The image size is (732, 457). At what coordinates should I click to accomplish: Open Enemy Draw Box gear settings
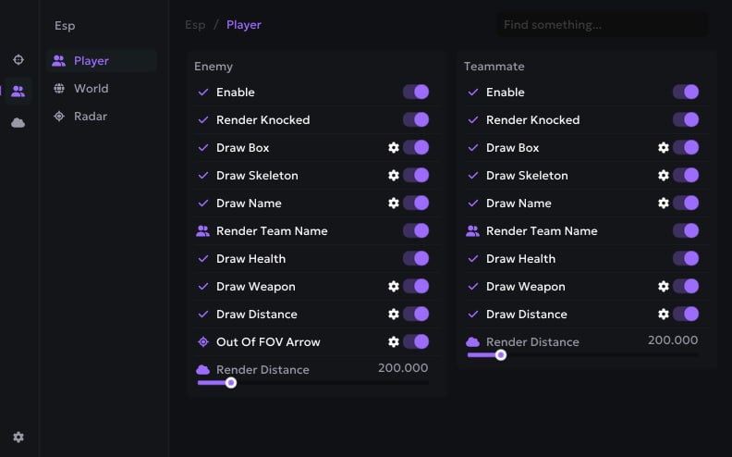click(394, 148)
